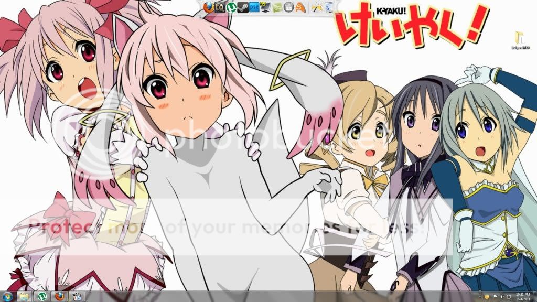Launch Steam from the top dock
This screenshot has height=302, width=537.
tap(243, 7)
